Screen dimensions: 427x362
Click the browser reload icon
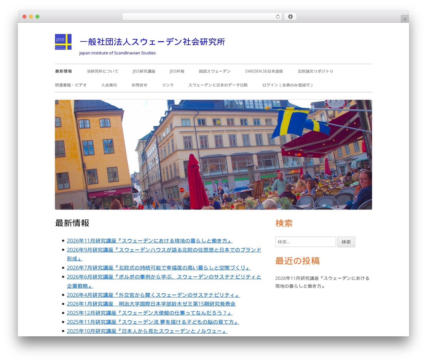[x=278, y=17]
